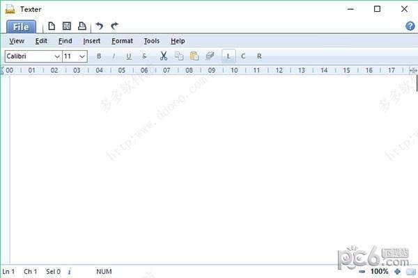Open the Help menu
The height and width of the screenshot is (278, 418).
click(178, 41)
